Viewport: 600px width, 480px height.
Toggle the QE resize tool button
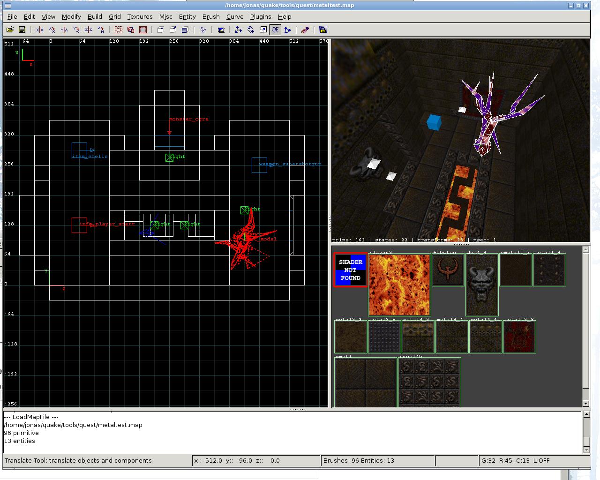pos(275,30)
